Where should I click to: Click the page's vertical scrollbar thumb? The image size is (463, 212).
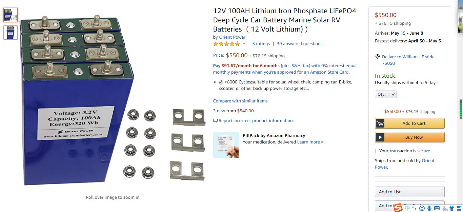461,109
